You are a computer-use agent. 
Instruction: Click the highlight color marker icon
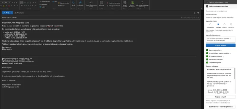[x=4, y=6]
